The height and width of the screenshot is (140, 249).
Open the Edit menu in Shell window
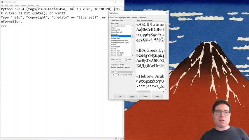tap(6, 5)
